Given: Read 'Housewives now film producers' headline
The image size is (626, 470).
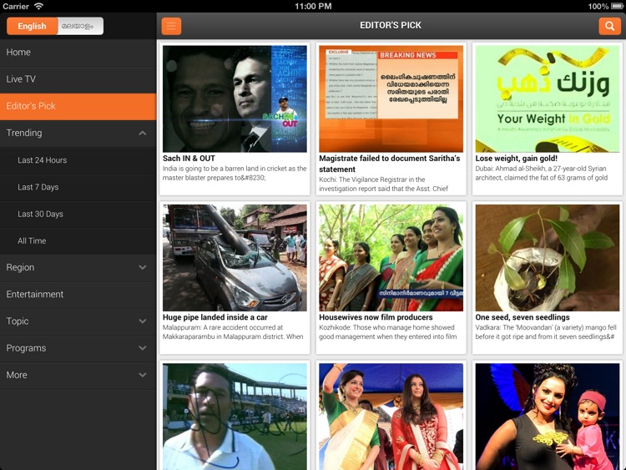Looking at the screenshot, I should tap(376, 317).
